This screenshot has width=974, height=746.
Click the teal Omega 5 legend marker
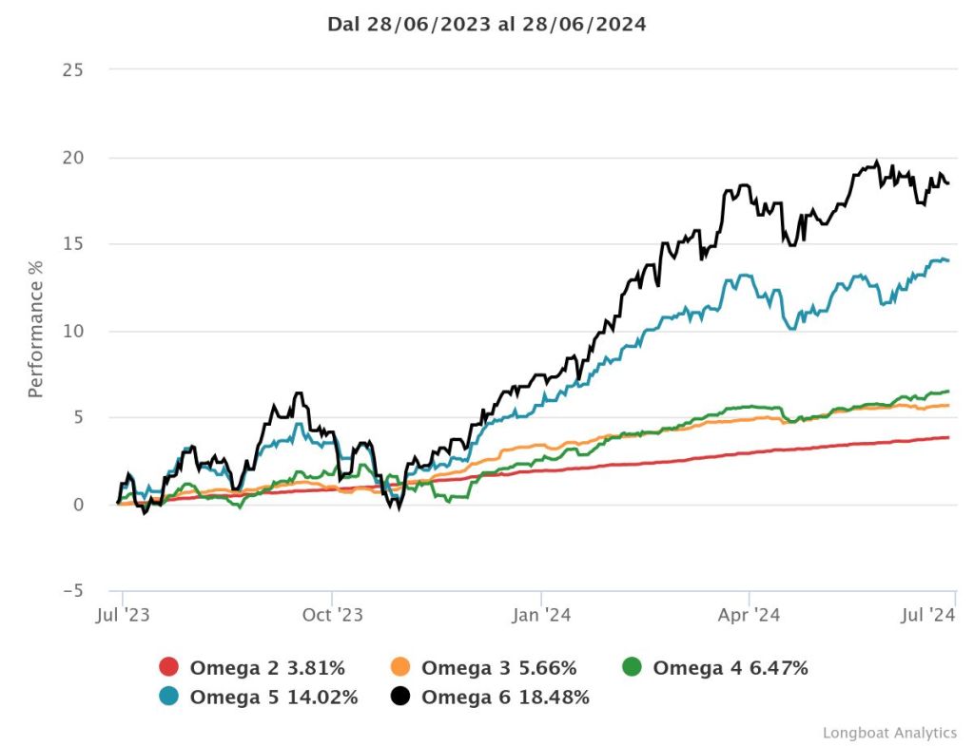coord(168,697)
